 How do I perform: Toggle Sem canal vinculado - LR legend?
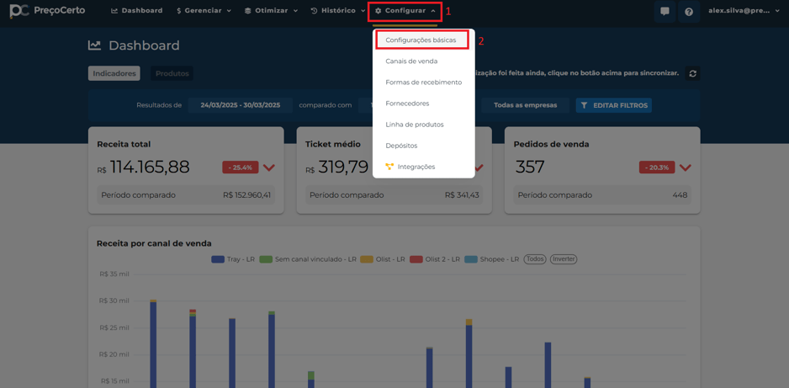[x=309, y=259]
